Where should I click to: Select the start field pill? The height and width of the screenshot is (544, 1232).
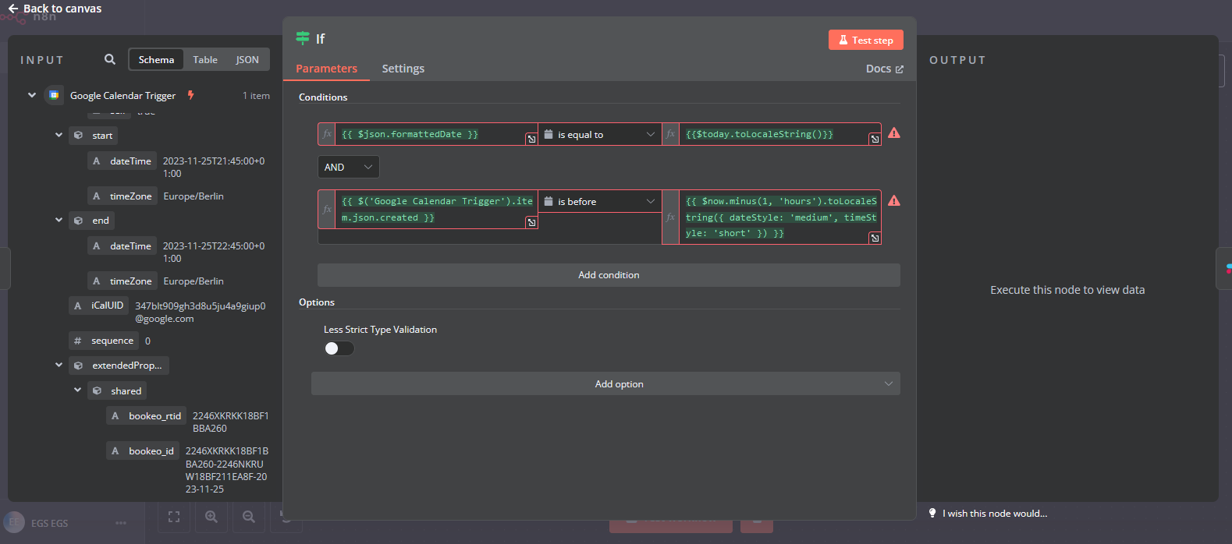coord(93,136)
